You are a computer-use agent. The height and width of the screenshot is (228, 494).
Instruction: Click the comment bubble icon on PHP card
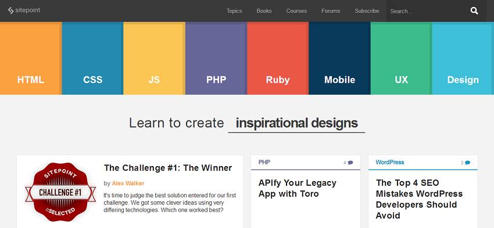pyautogui.click(x=350, y=163)
